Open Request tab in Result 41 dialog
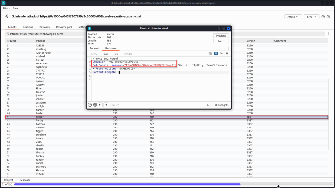This screenshot has height=188, width=335. click(94, 48)
